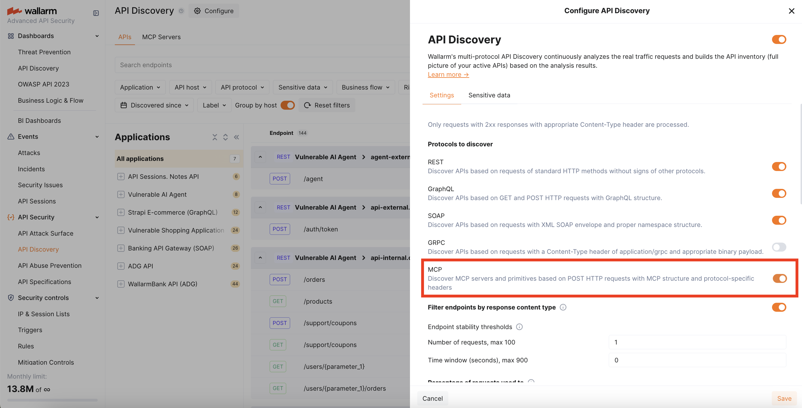Click the info icon next to Endpoint stability thresholds
Image resolution: width=802 pixels, height=408 pixels.
519,327
